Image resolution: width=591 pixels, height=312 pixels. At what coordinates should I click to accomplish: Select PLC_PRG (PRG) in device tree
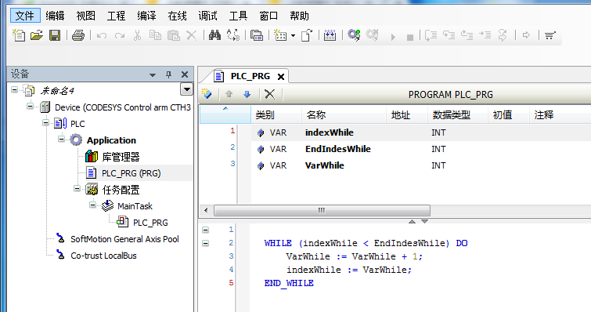[x=132, y=173]
